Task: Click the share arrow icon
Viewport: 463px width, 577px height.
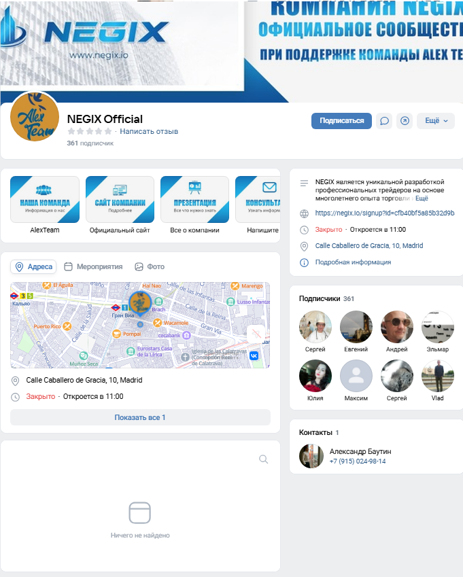Action: tap(405, 121)
